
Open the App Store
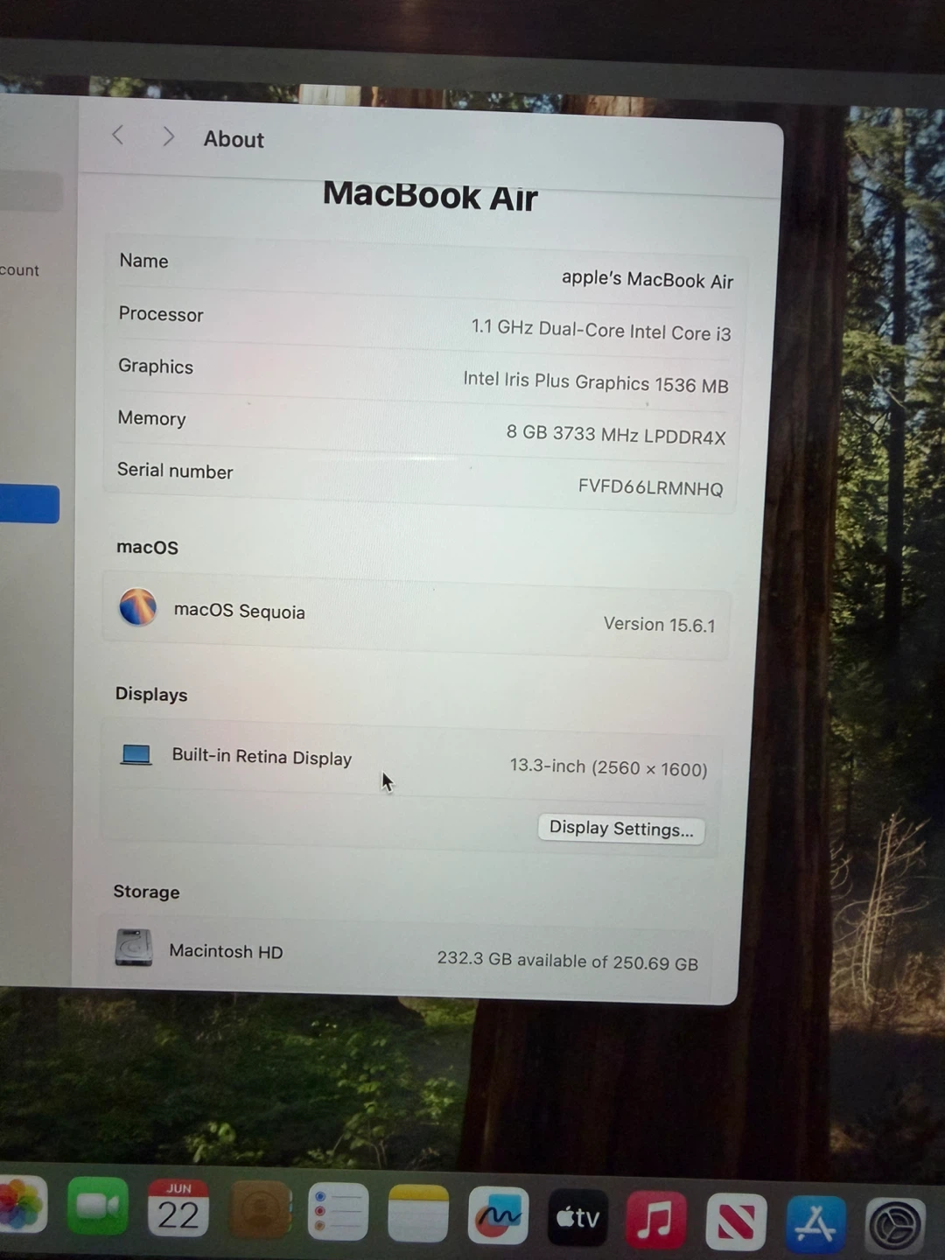[x=815, y=1223]
